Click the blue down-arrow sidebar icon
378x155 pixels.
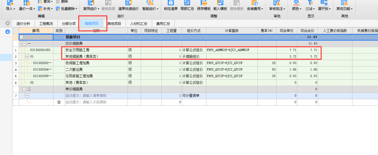[8, 32]
